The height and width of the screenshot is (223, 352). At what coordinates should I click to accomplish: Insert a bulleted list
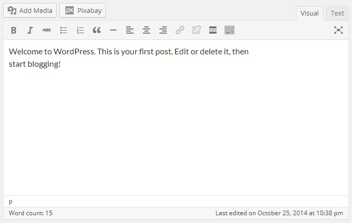[63, 30]
